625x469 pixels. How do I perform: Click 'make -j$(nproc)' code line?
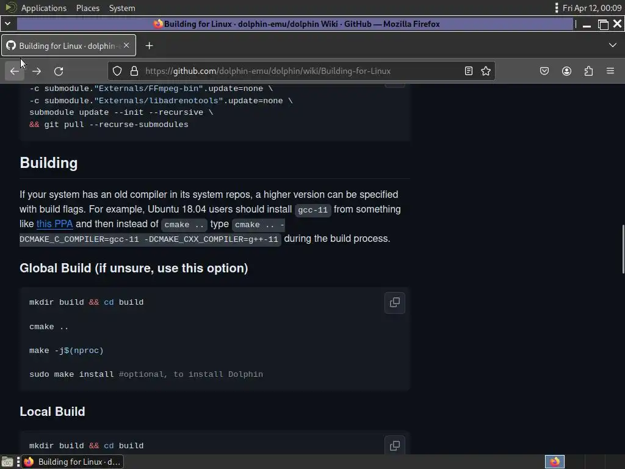67,351
